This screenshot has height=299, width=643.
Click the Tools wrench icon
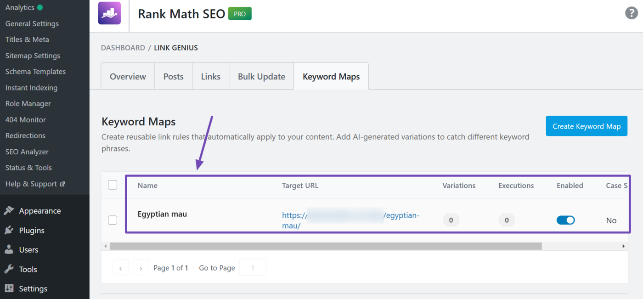[x=9, y=269]
